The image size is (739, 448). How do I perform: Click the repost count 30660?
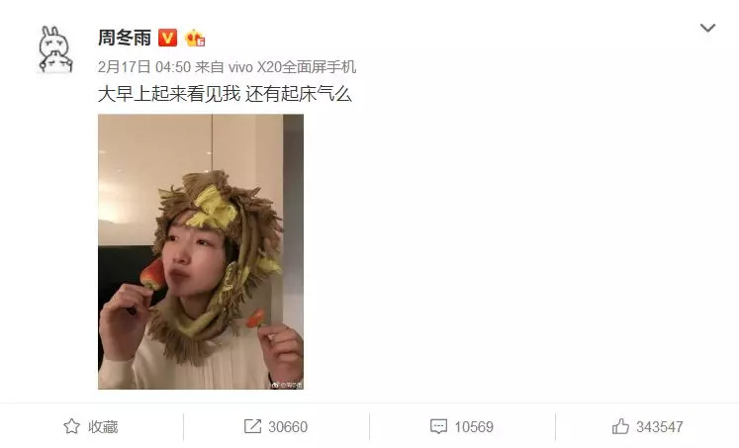click(288, 427)
